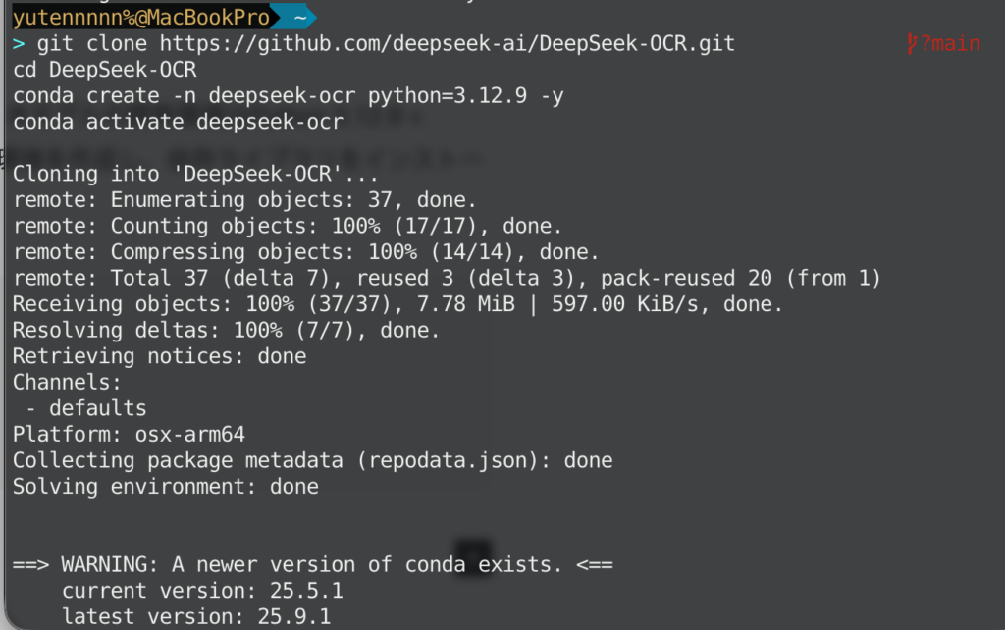Screen dimensions: 1005x630
Task: Click the 'Solving environment: done' line
Action: (x=165, y=487)
